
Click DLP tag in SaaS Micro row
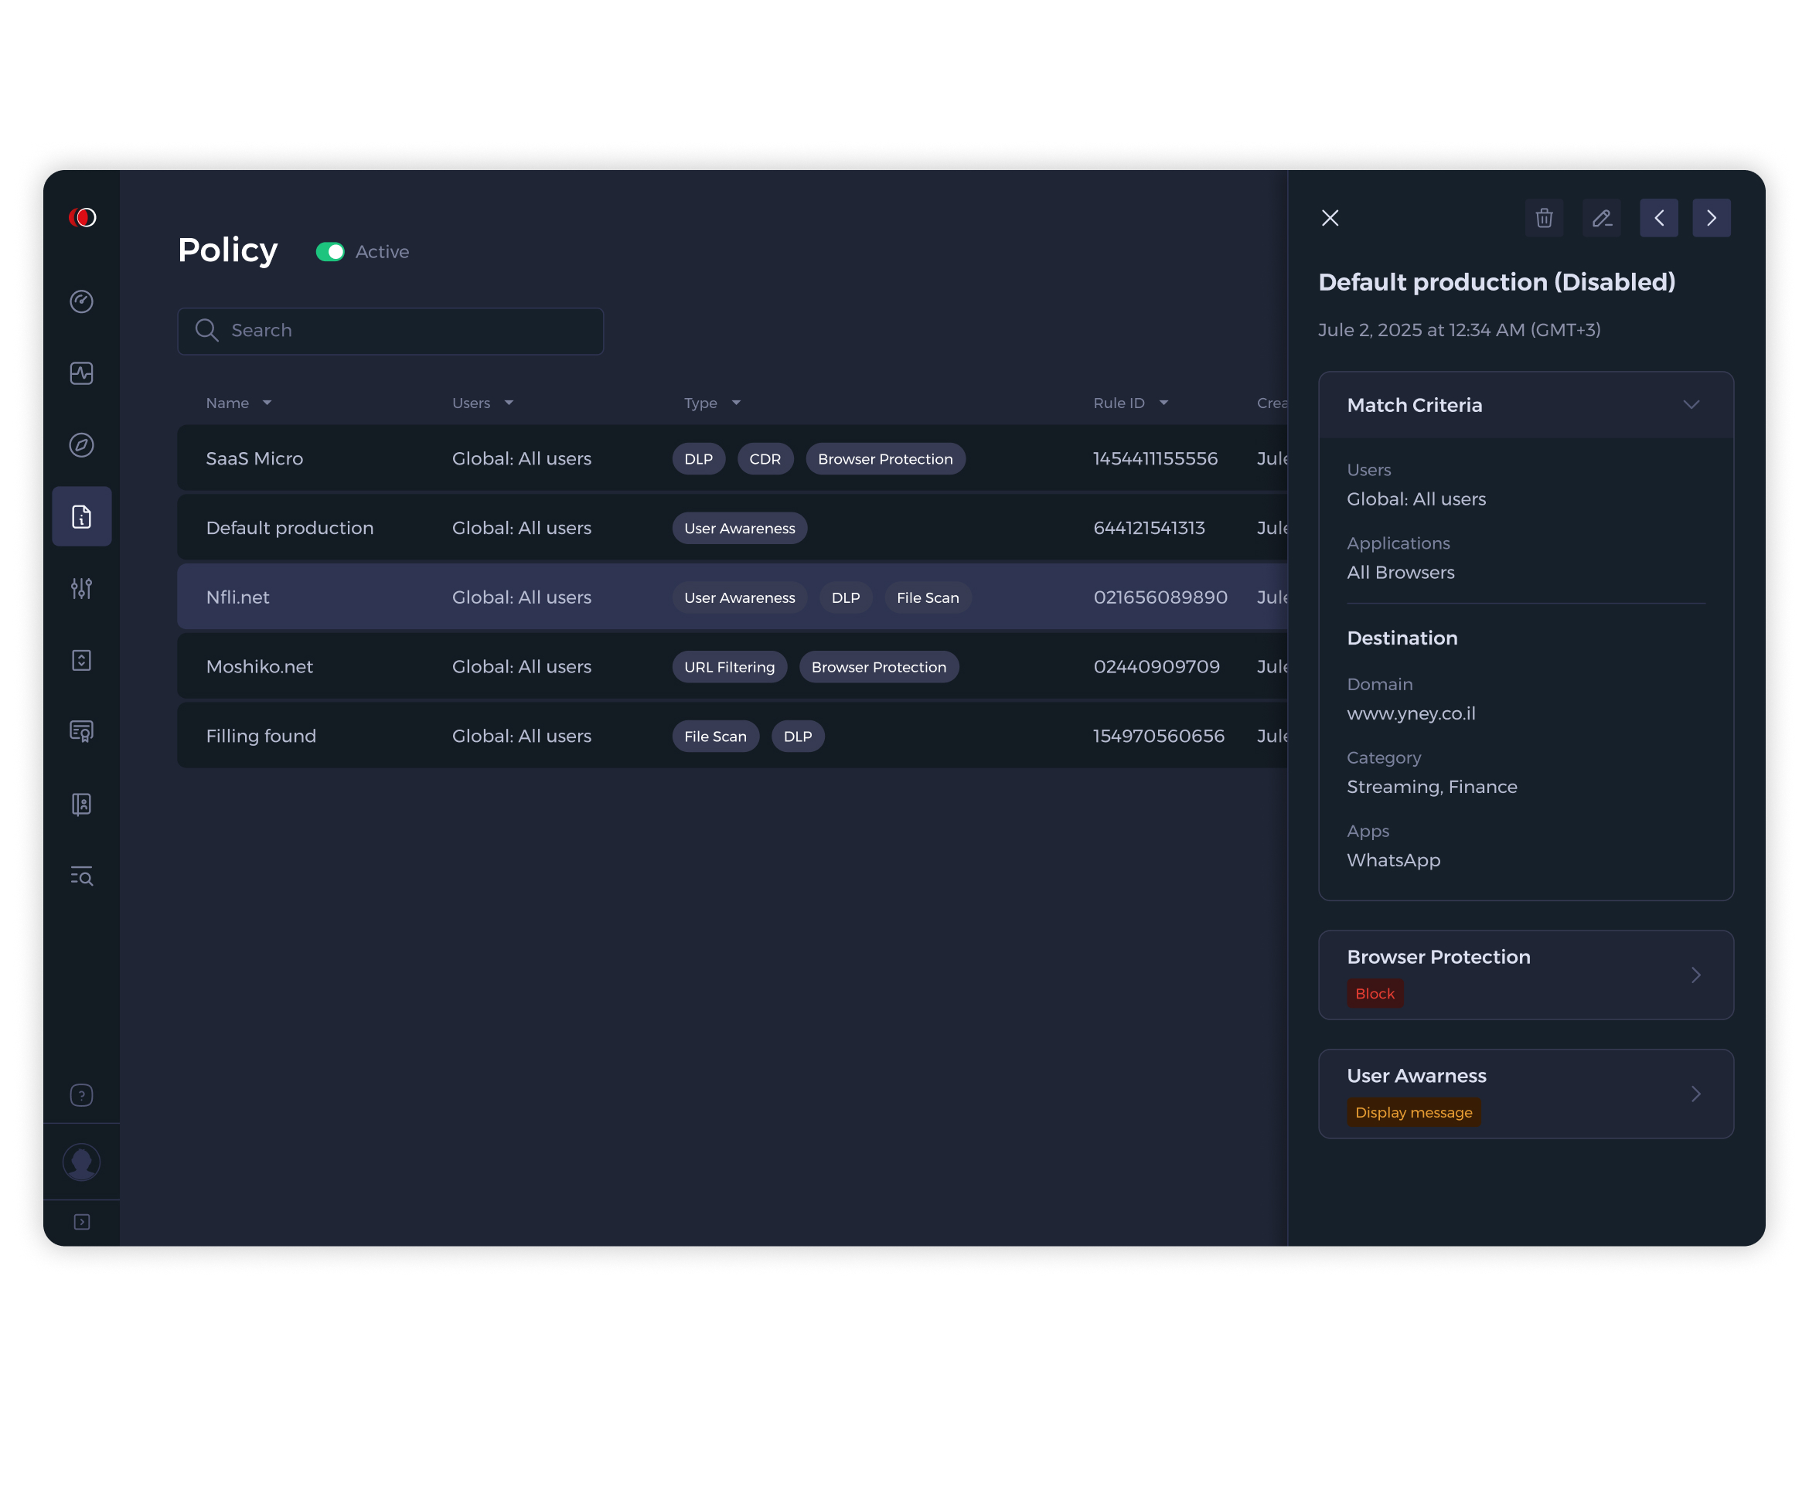[699, 459]
